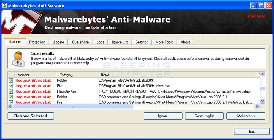
Task: Switch to the Scanner tab
Action: (x=15, y=42)
